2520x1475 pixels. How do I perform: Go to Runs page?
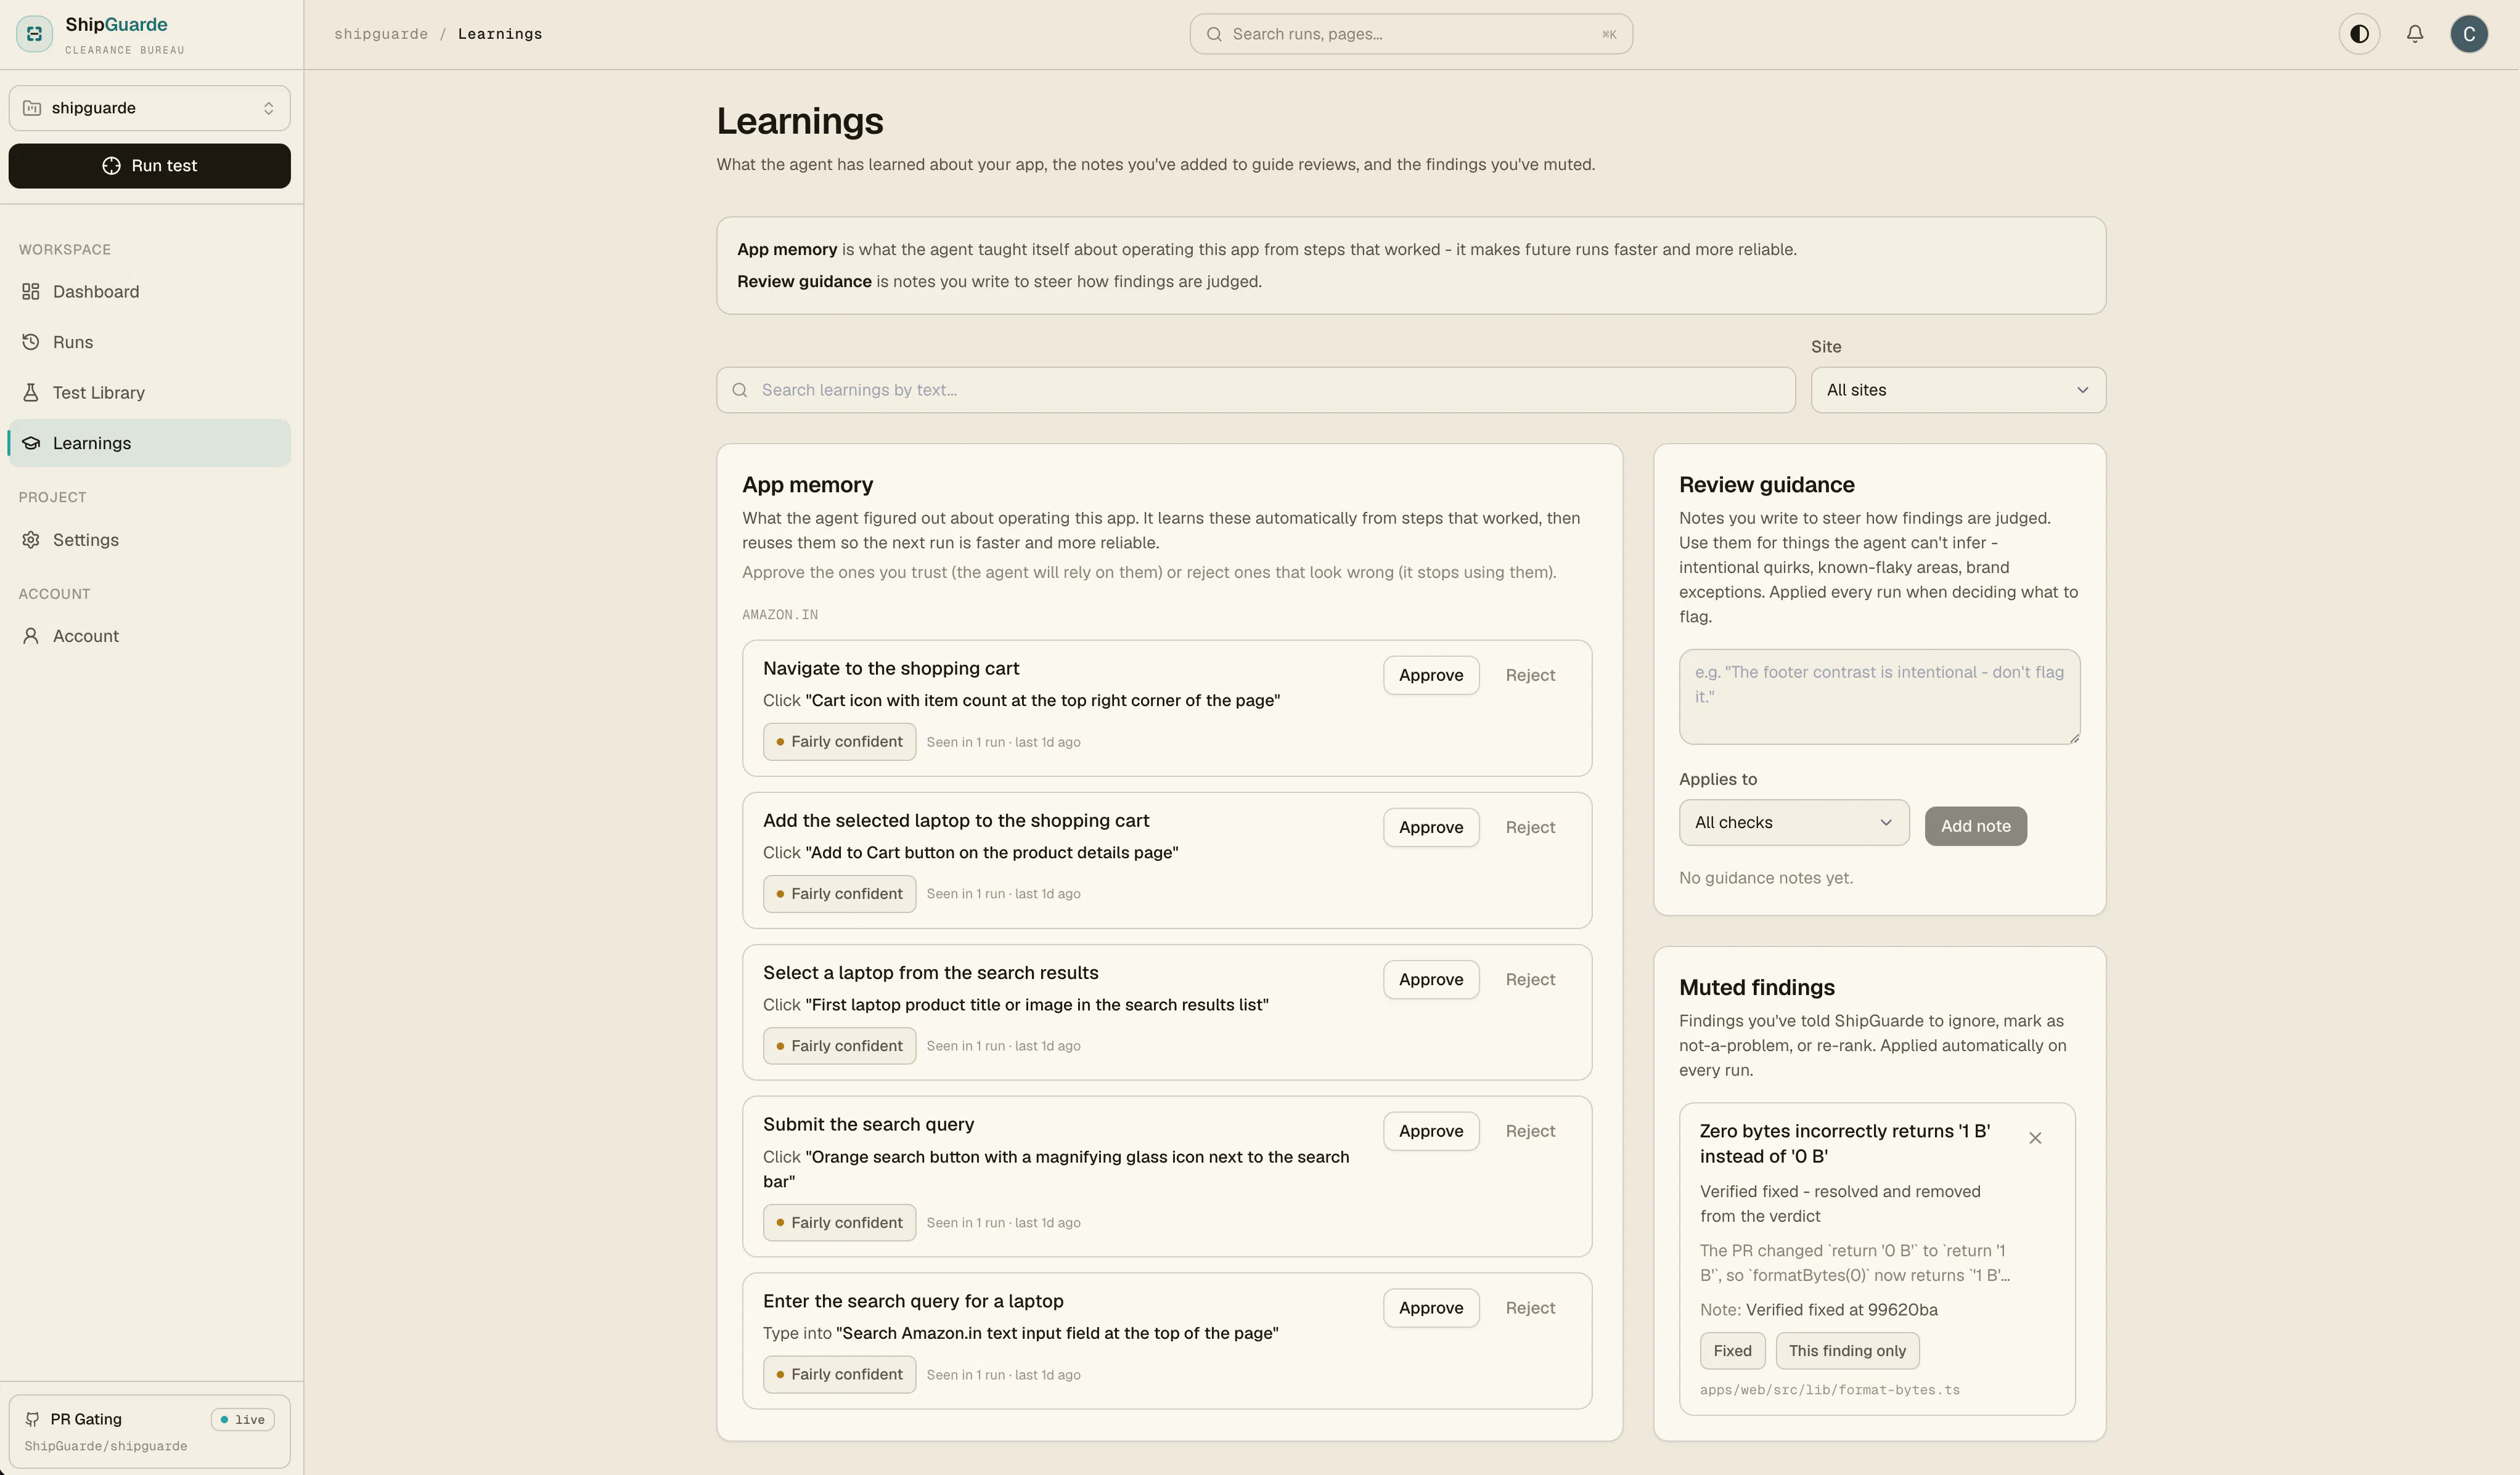tap(150, 342)
